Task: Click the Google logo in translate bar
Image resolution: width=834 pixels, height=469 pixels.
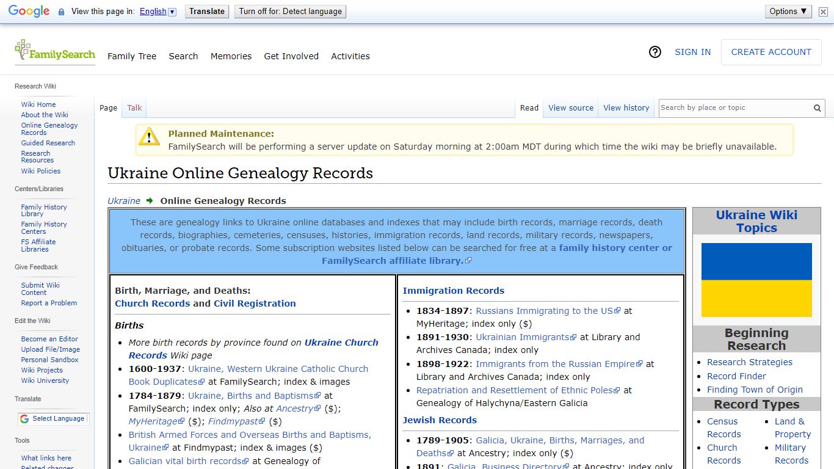Action: tap(29, 11)
